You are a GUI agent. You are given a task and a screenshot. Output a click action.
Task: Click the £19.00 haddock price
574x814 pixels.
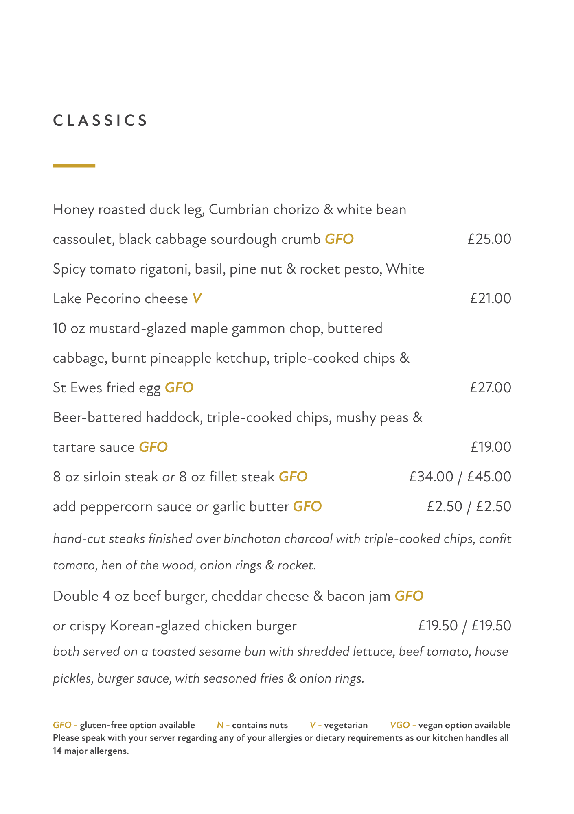(491, 447)
